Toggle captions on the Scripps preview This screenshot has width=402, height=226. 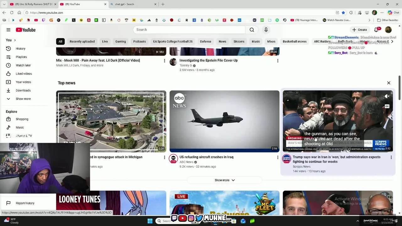pos(387,106)
